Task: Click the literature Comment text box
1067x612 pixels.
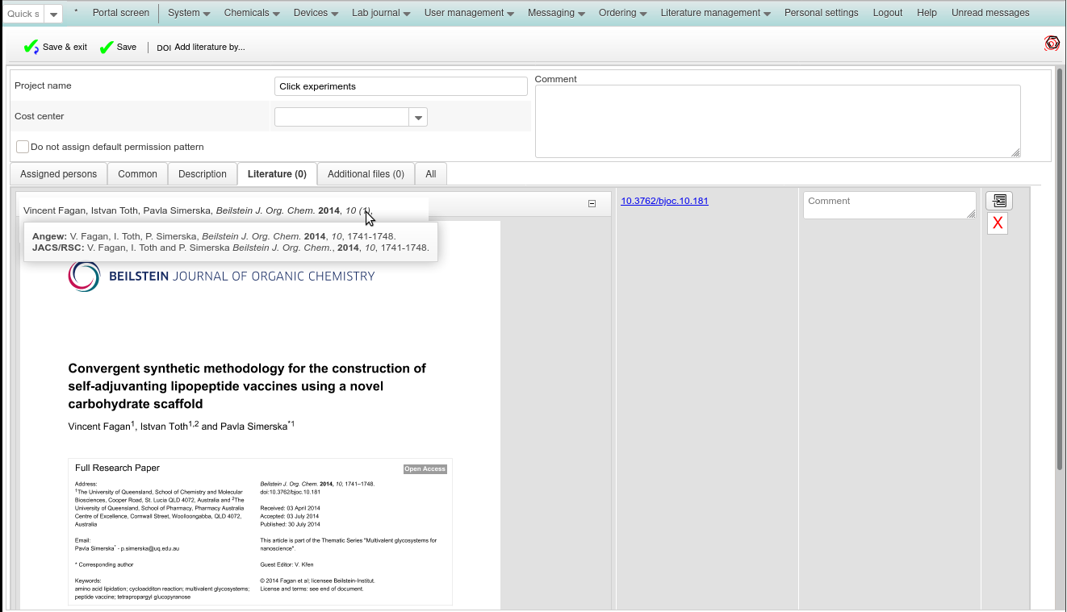Action: coord(888,205)
